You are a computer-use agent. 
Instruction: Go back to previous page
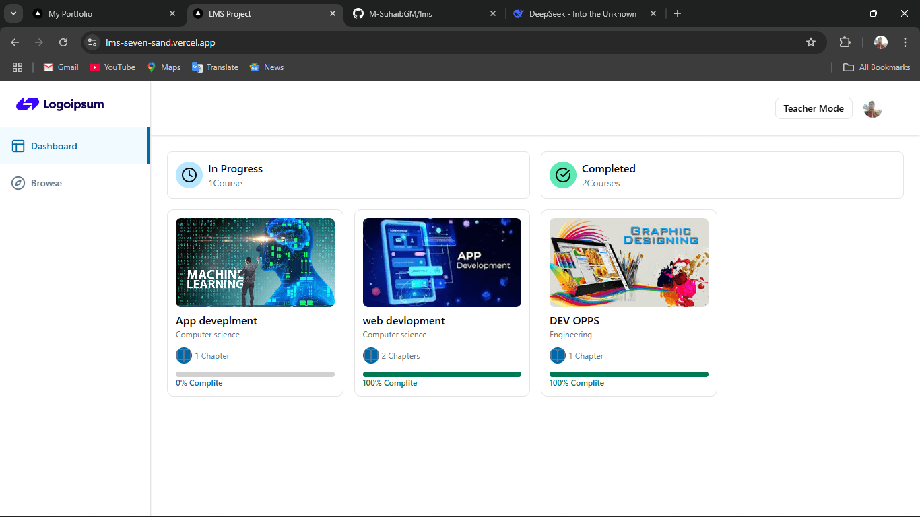[15, 42]
